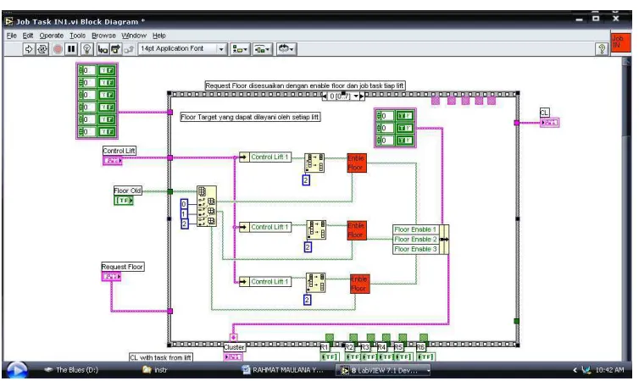Image resolution: width=639 pixels, height=381 pixels.
Task: Click the 'Floor Target yang dapat dilayani' comment label
Action: point(250,117)
